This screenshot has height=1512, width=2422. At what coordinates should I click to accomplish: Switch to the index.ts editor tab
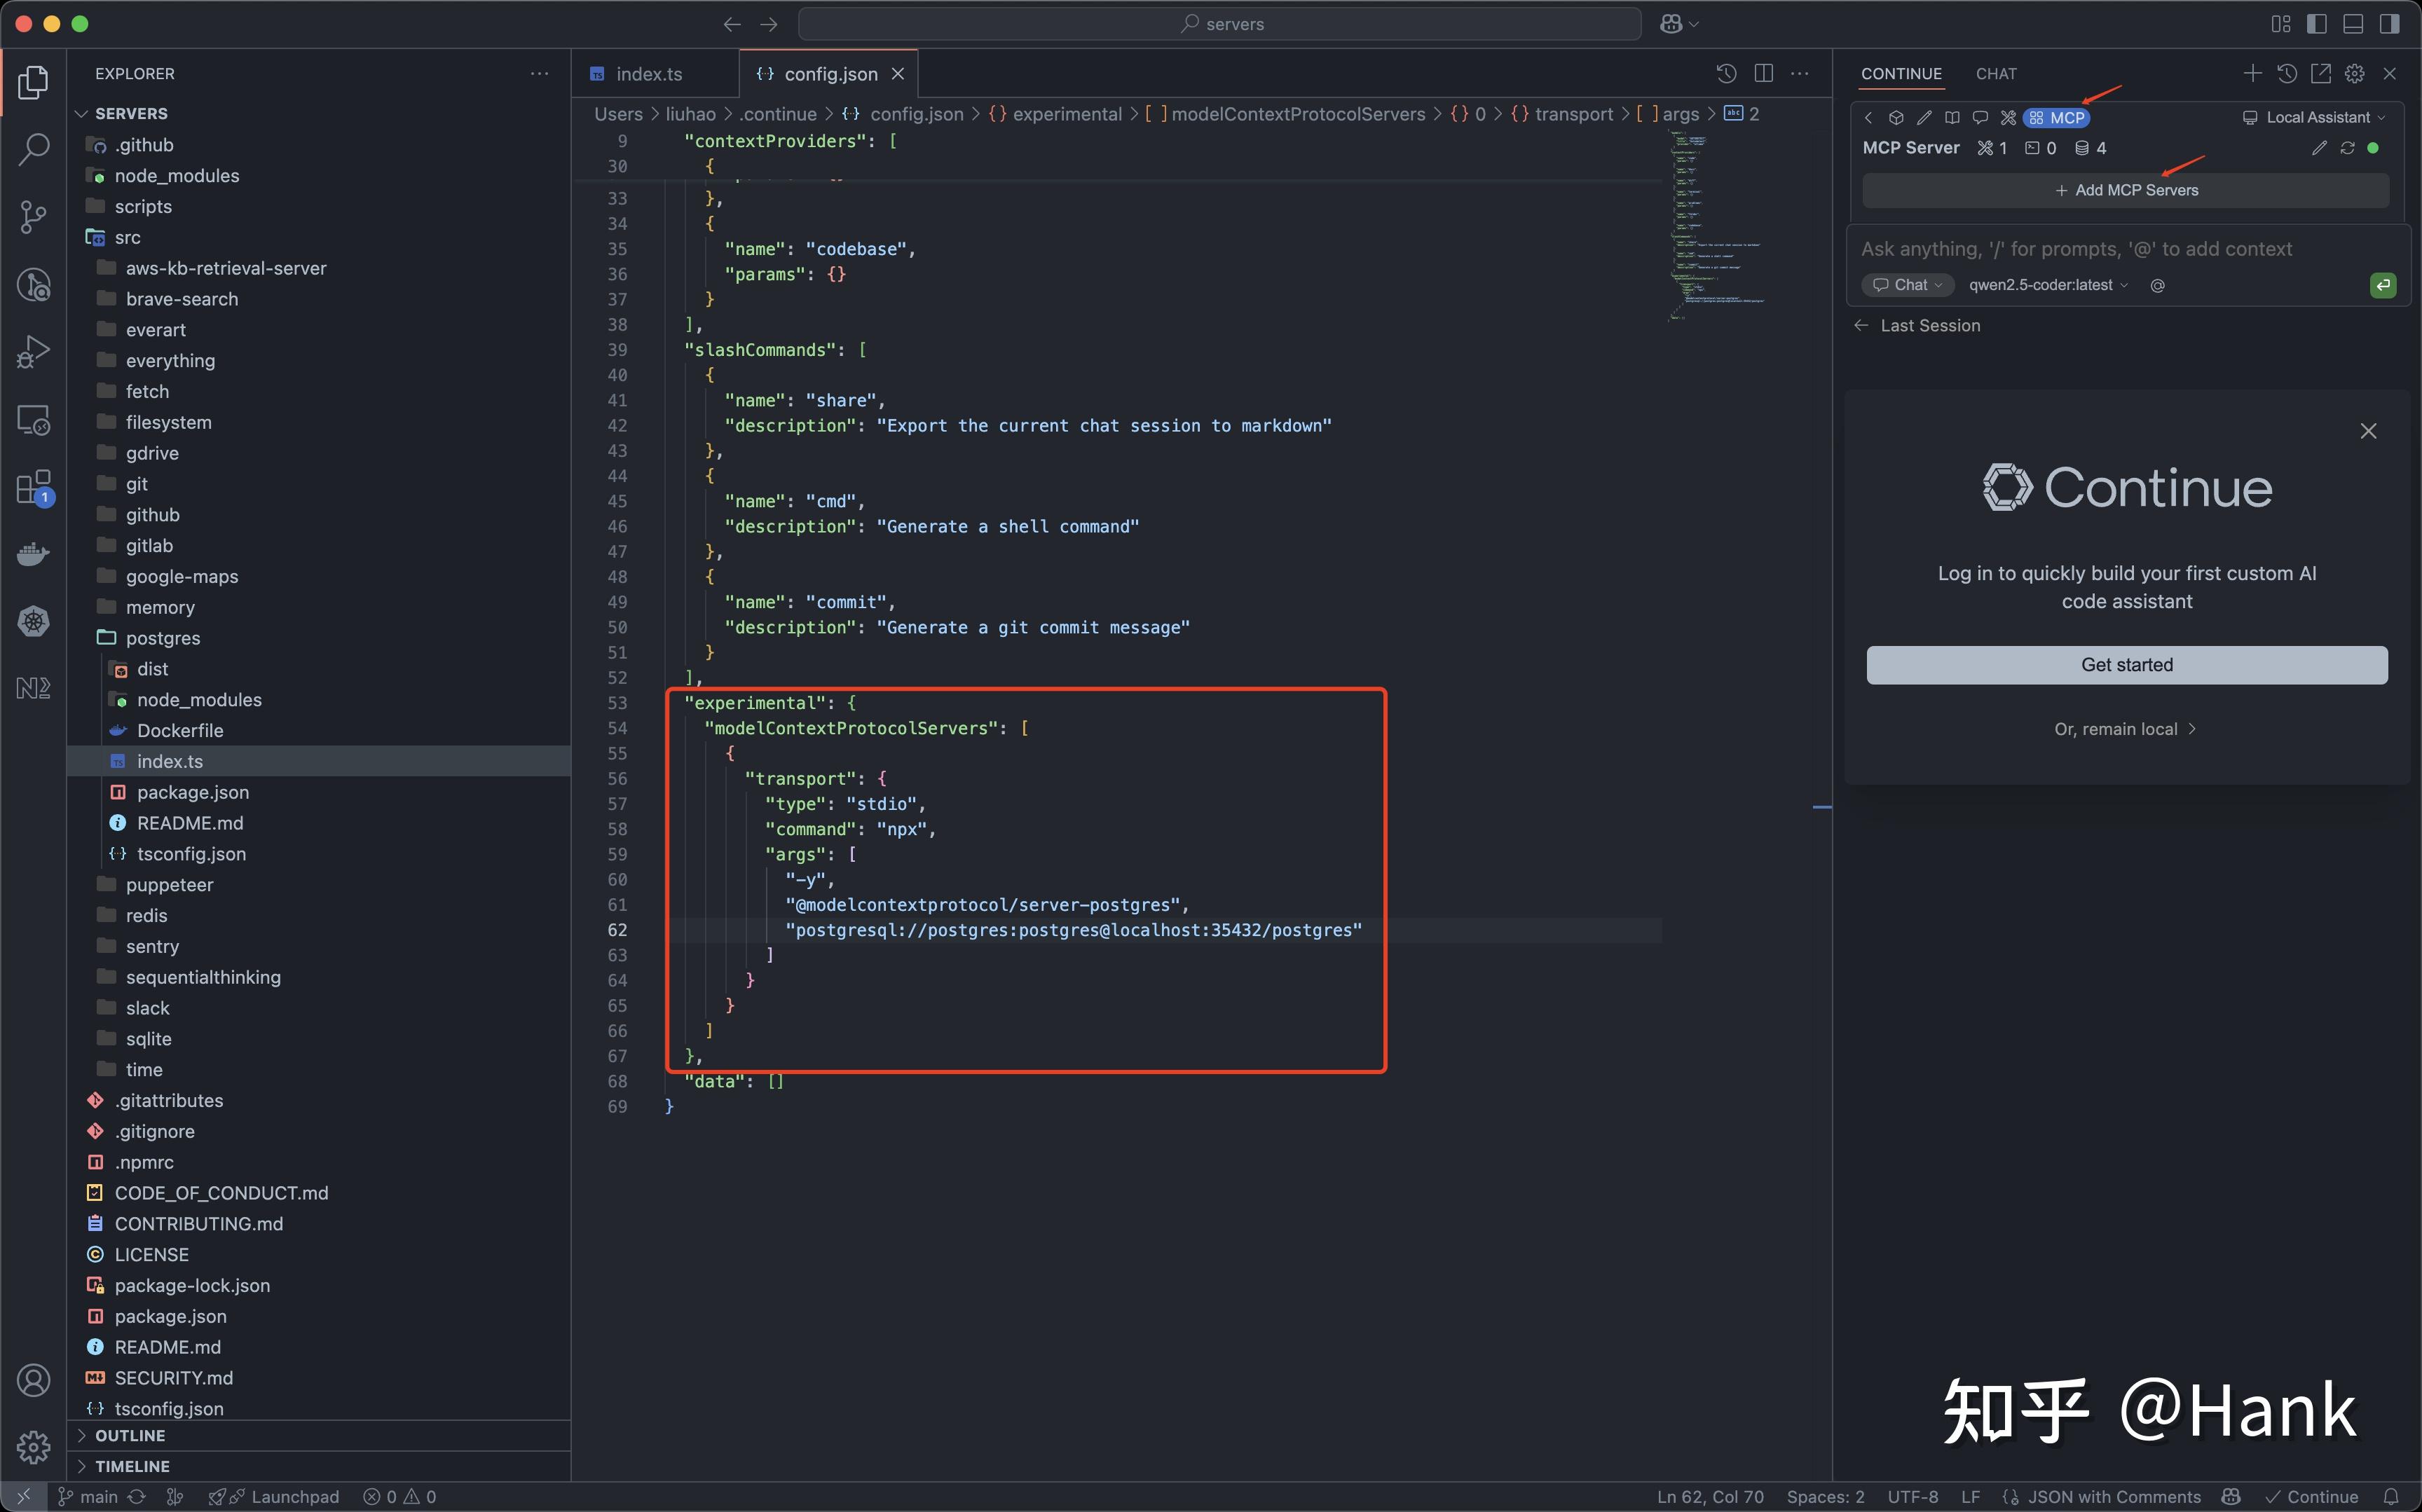(x=649, y=74)
